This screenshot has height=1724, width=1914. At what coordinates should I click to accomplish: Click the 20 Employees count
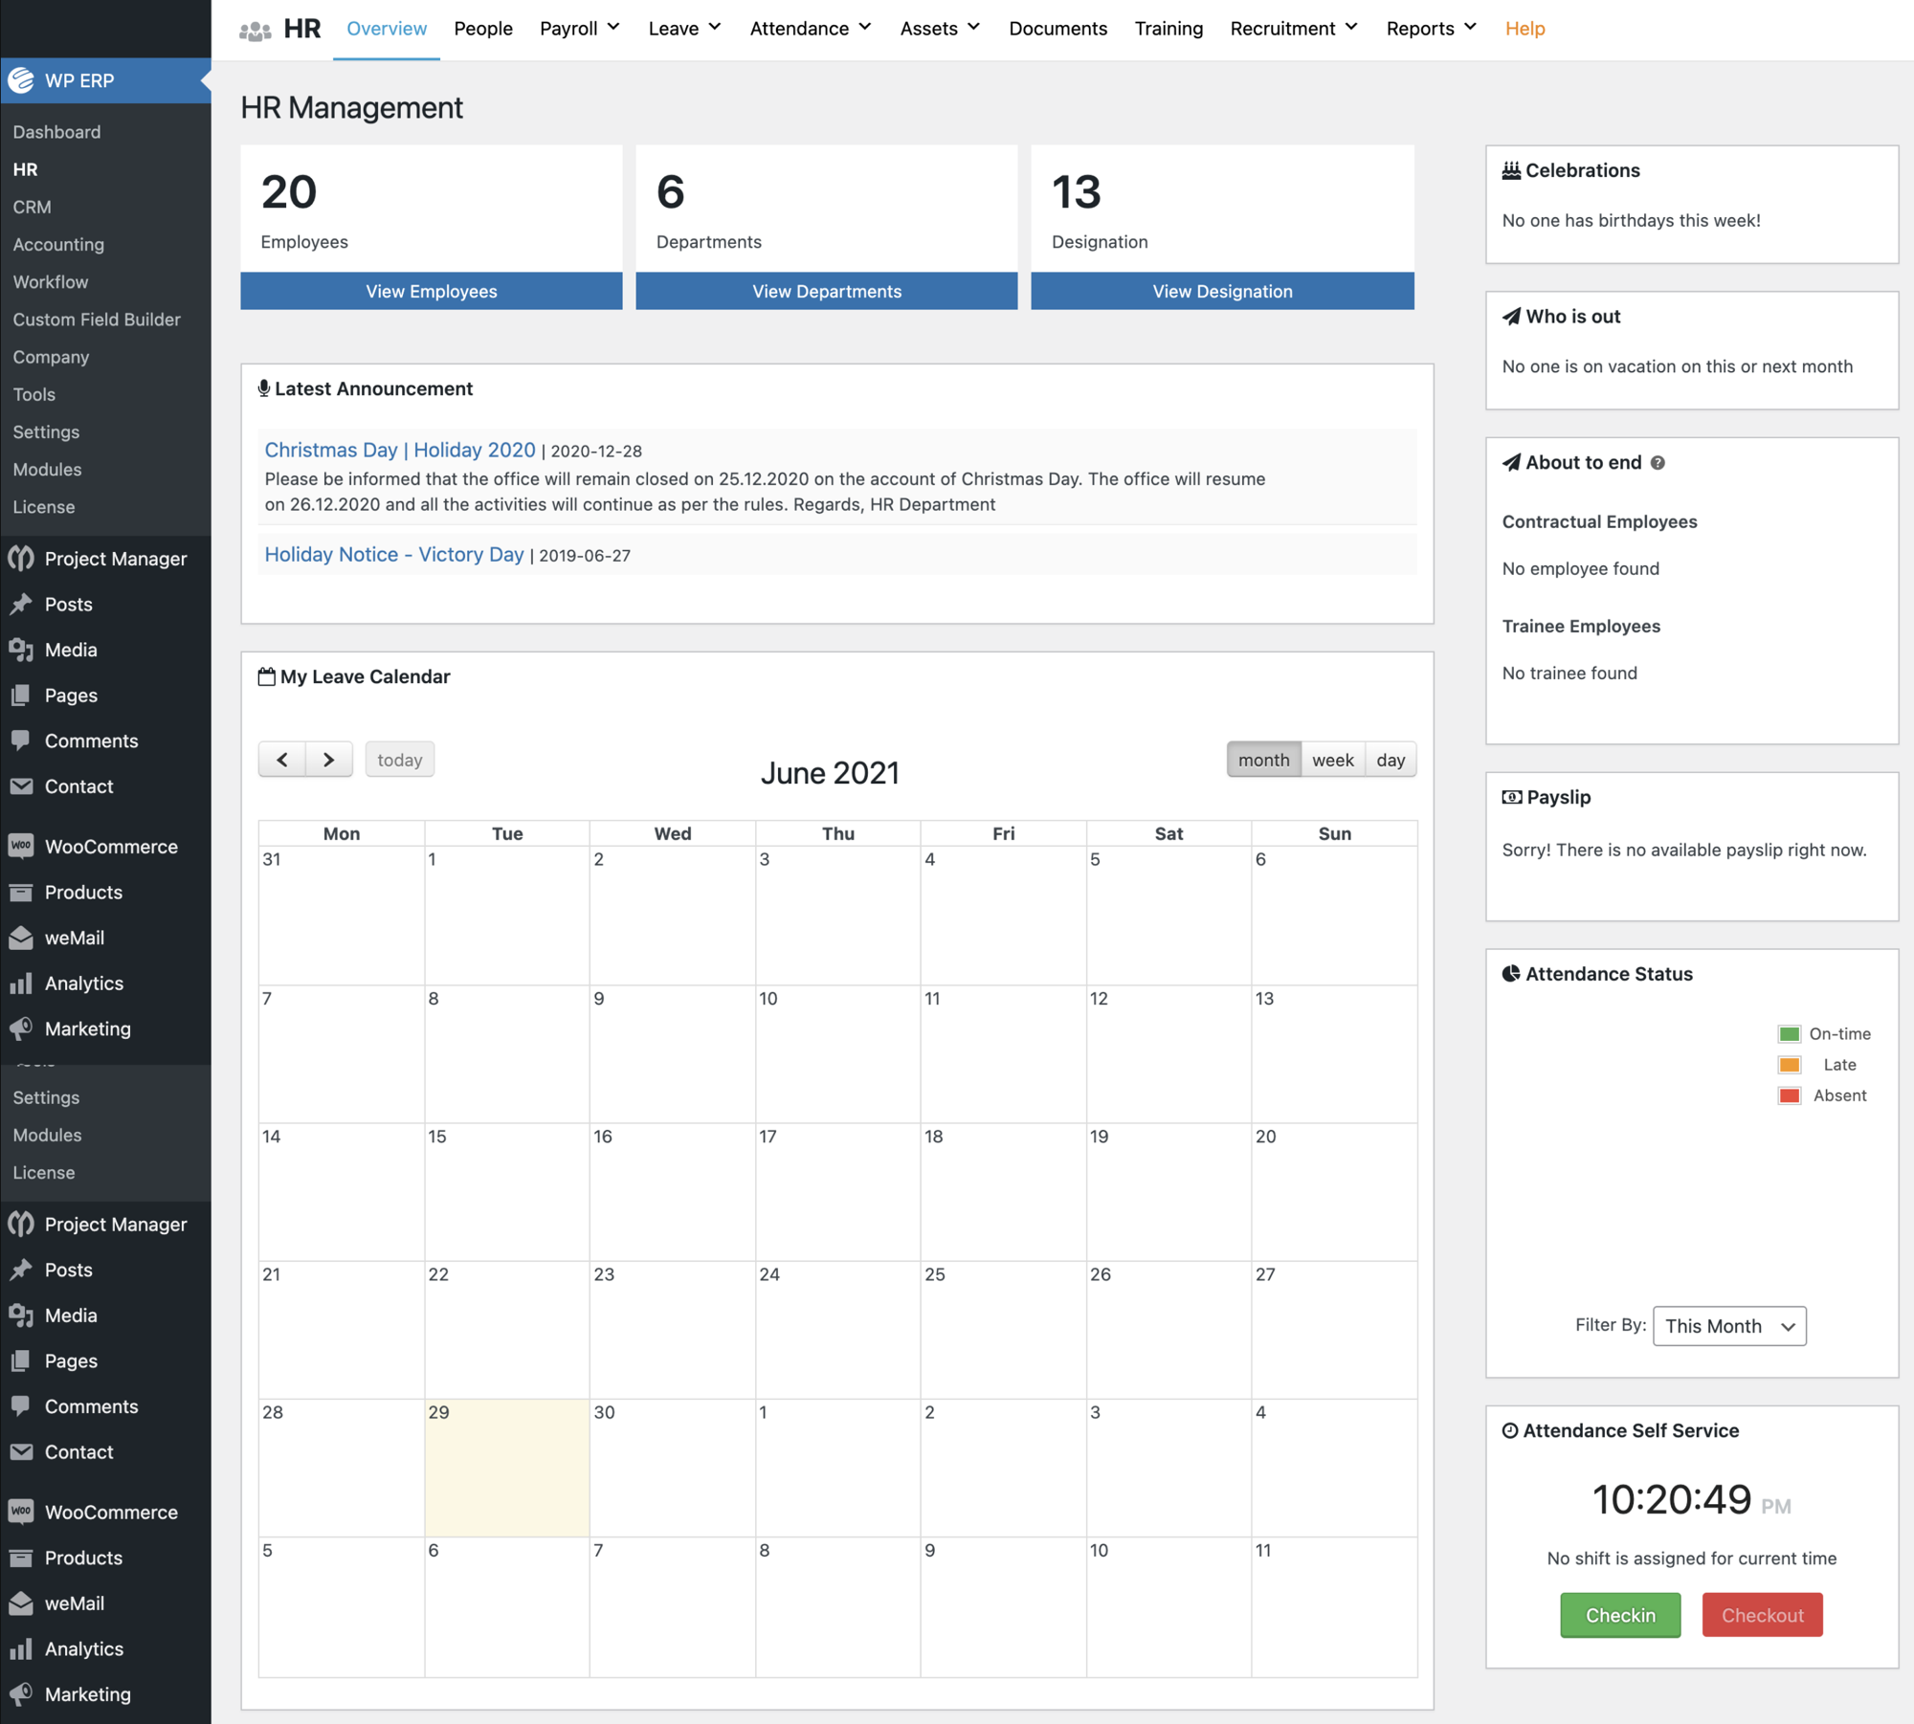click(x=289, y=192)
